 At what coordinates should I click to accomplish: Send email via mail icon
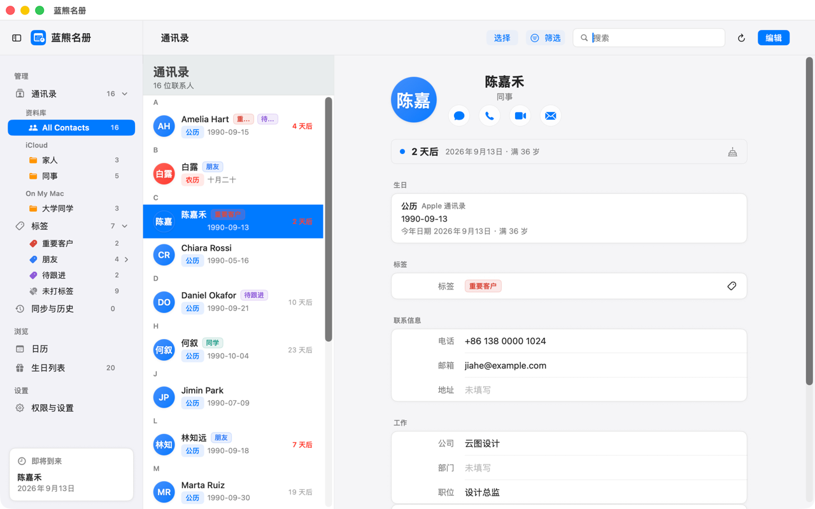[551, 116]
